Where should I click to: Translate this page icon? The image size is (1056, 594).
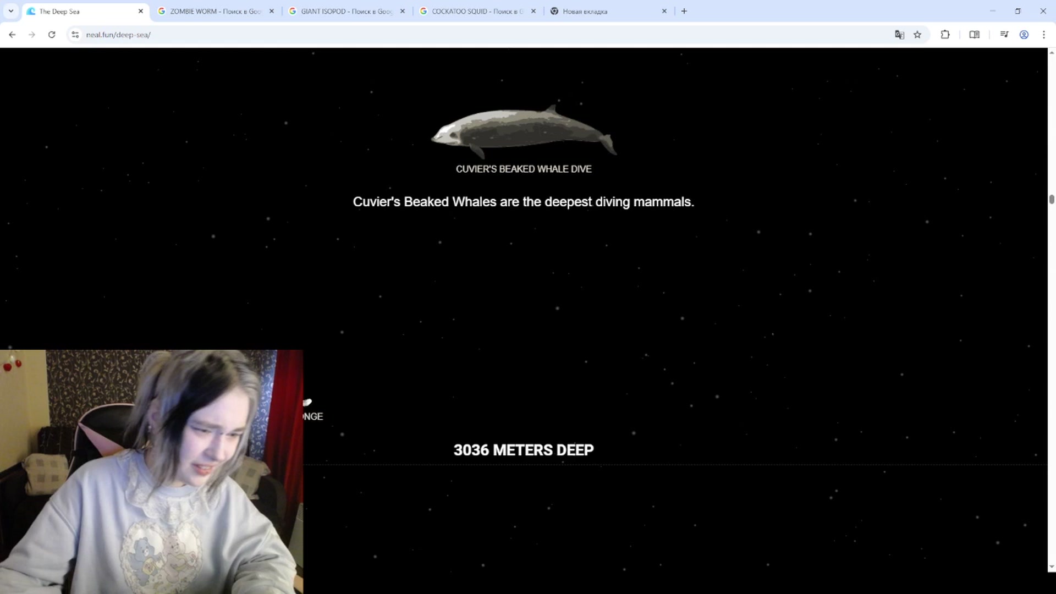pyautogui.click(x=899, y=35)
